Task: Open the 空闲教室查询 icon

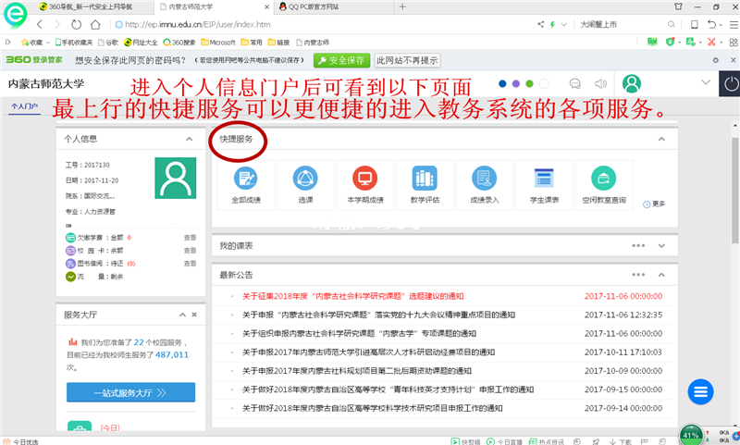Action: 604,183
